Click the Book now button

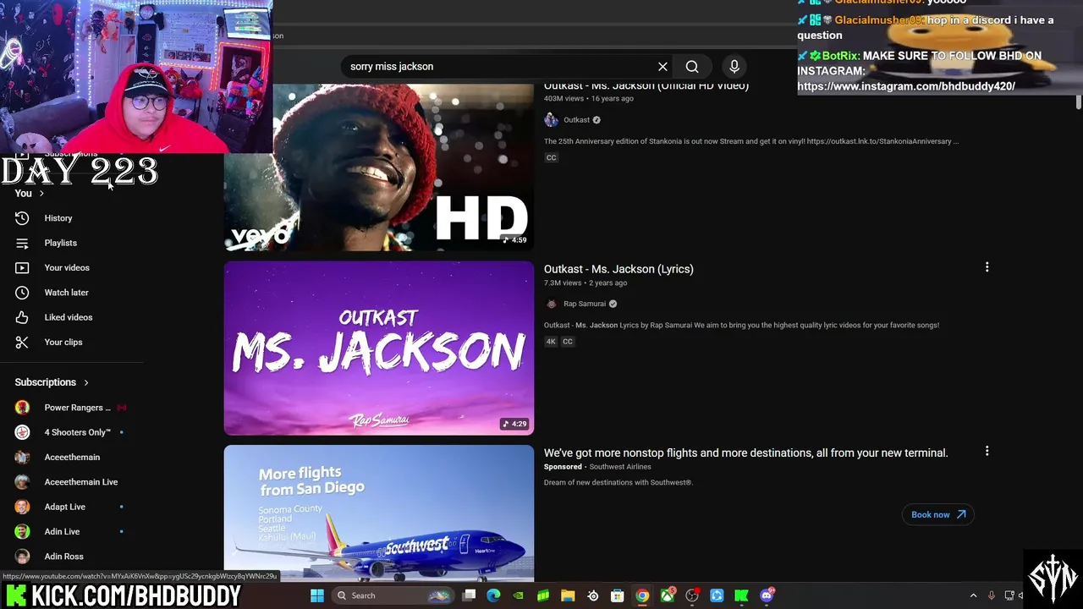click(x=937, y=514)
